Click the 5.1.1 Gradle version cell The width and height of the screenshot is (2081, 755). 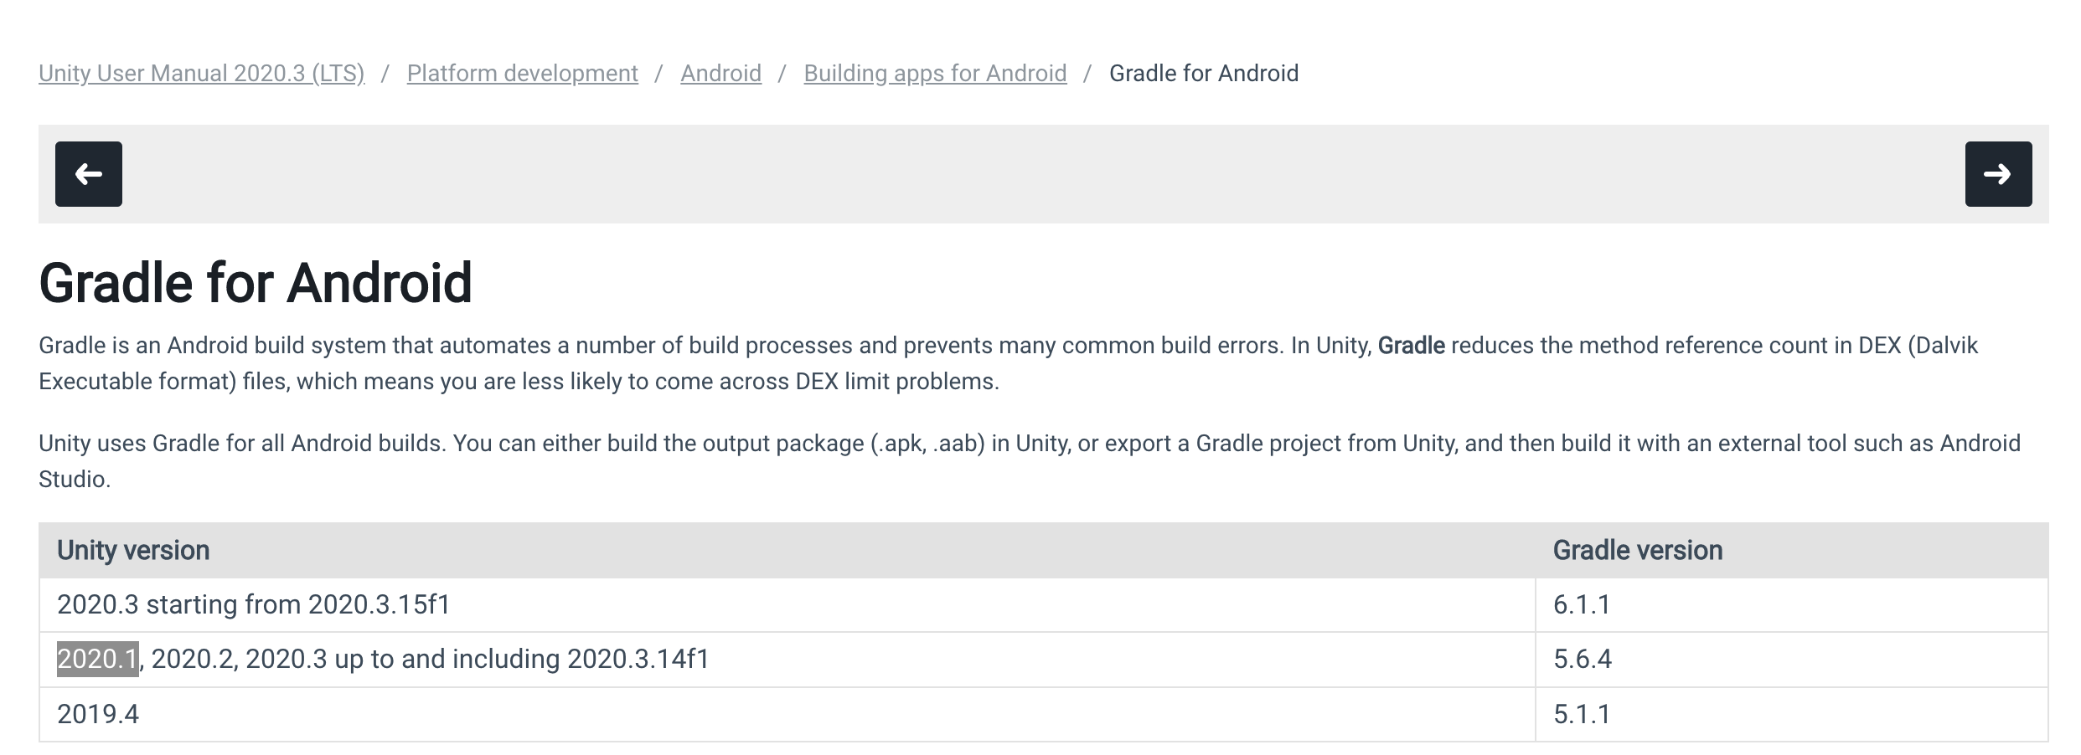click(1583, 716)
